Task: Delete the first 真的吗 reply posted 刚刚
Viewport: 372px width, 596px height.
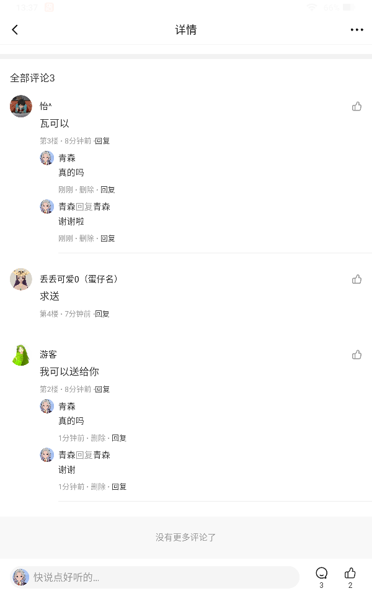Action: pos(87,190)
